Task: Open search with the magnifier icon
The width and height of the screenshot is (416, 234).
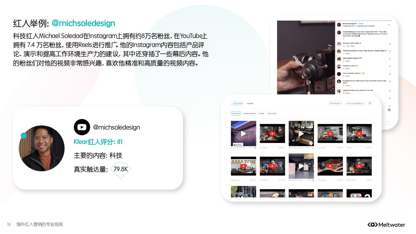Action: [370, 103]
